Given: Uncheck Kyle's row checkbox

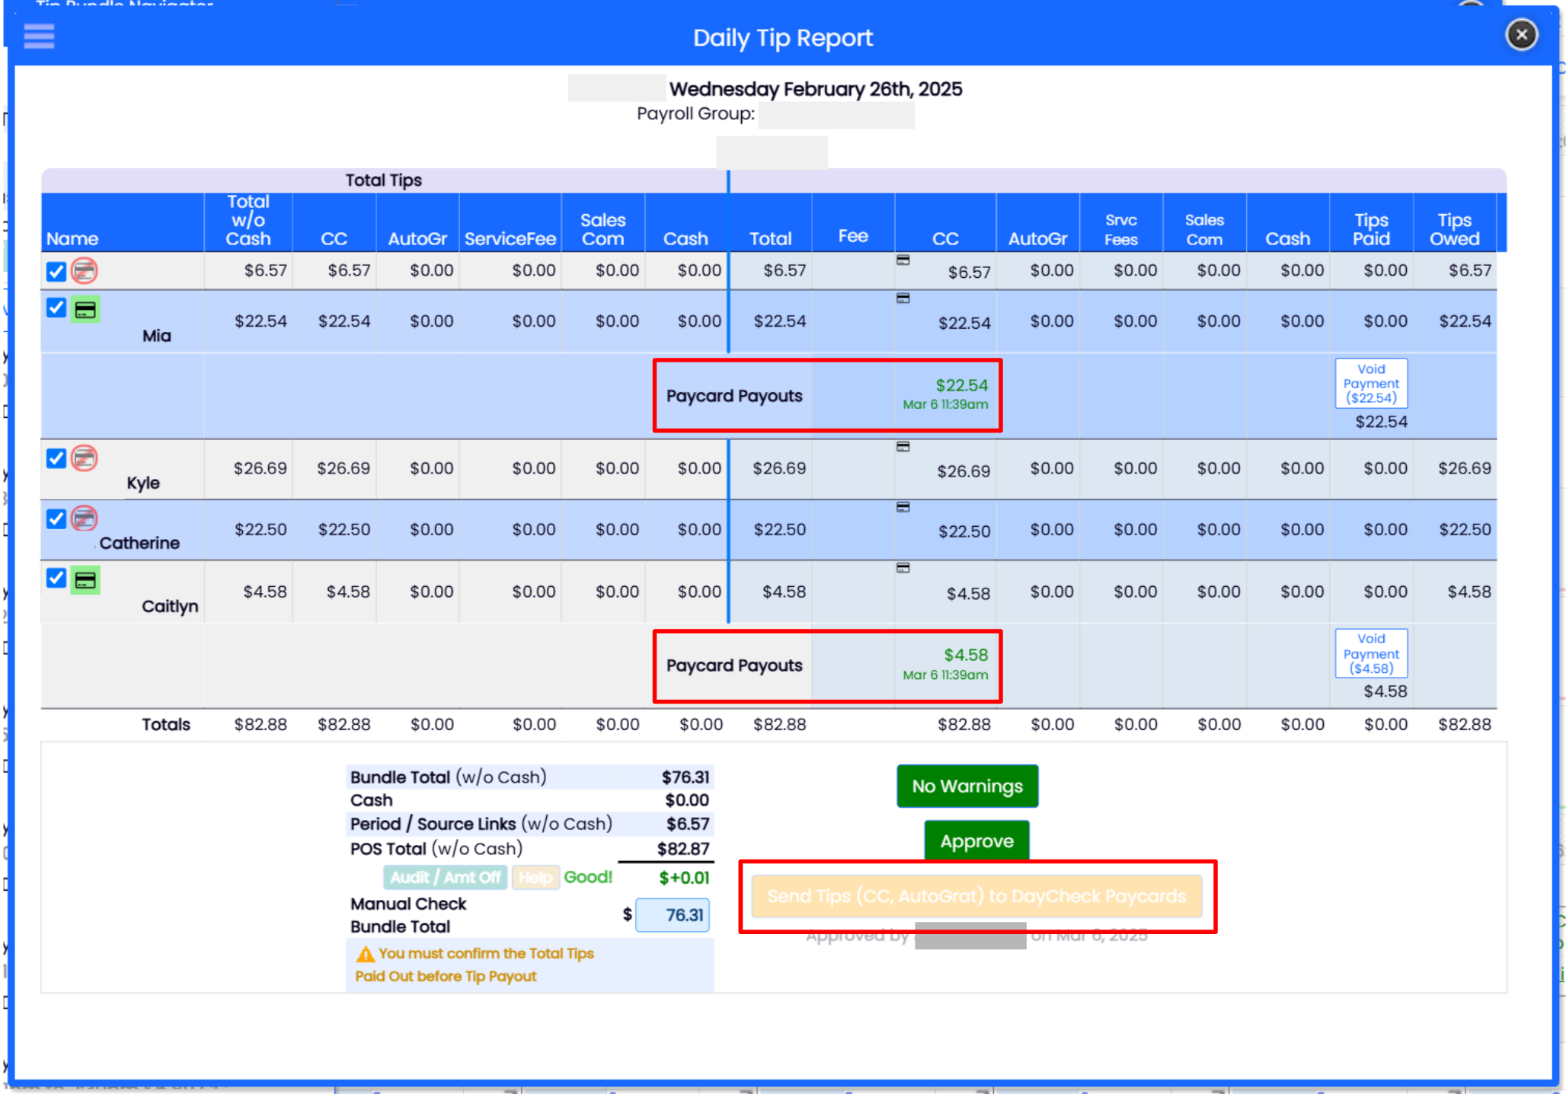Looking at the screenshot, I should pyautogui.click(x=56, y=458).
